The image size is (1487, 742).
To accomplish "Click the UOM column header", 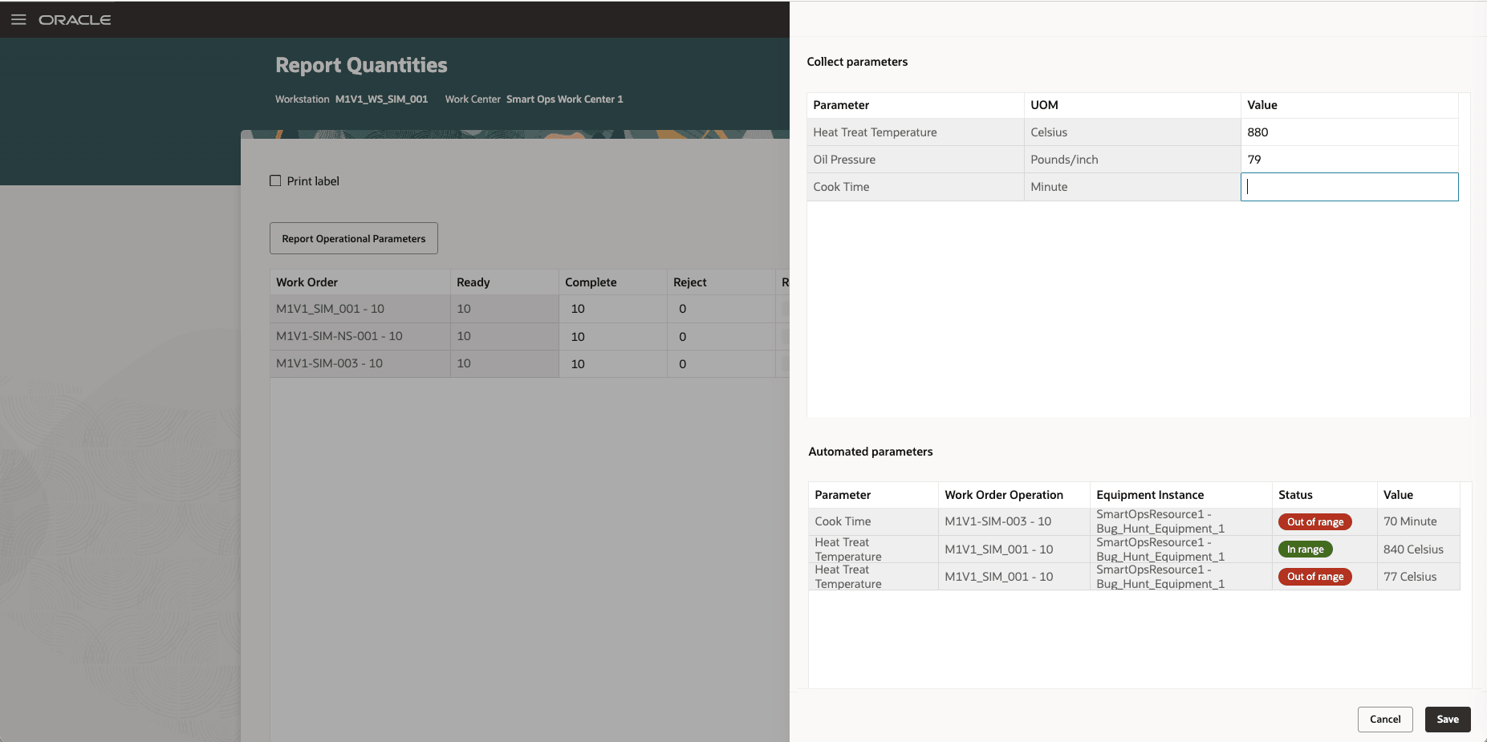I will [1132, 105].
